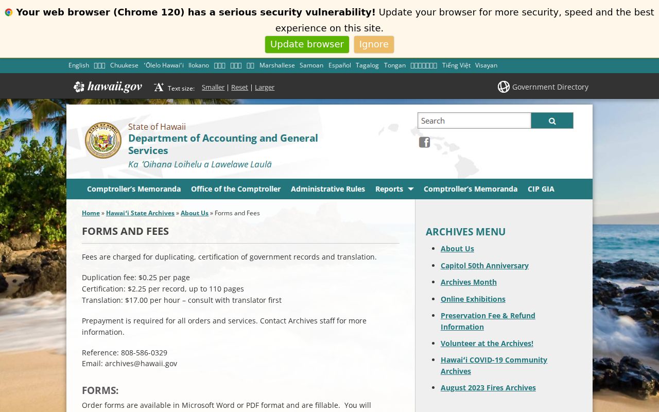Select the CIP GIA menu item
659x412 pixels.
pyautogui.click(x=541, y=189)
